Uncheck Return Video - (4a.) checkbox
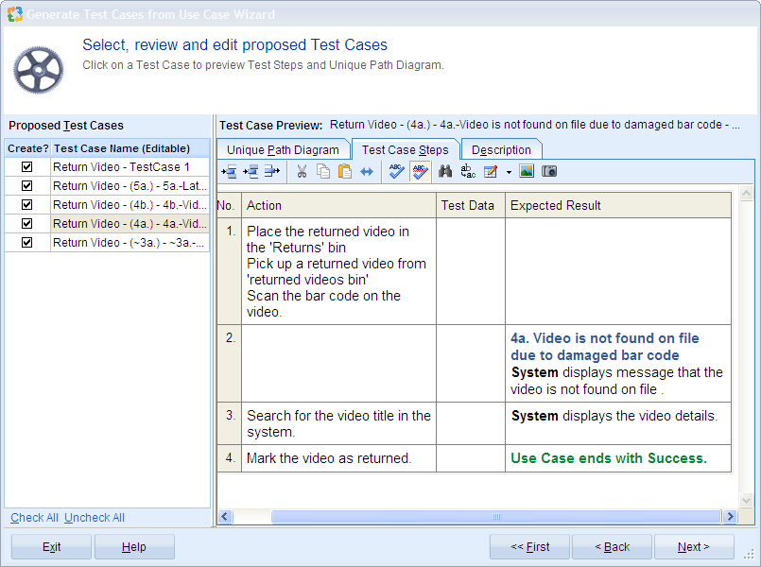 (27, 224)
